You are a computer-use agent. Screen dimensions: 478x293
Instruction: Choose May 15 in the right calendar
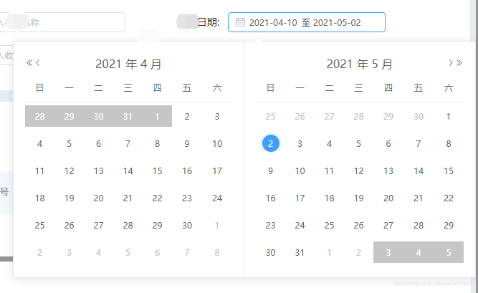(x=449, y=170)
